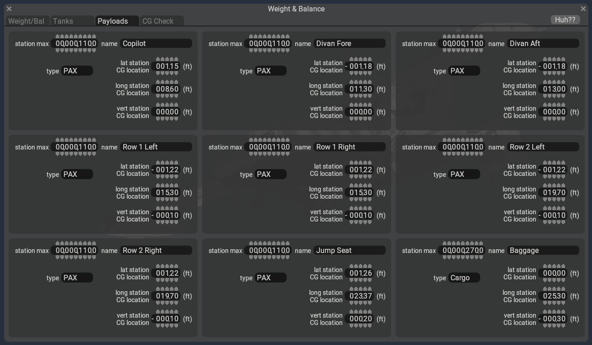Open the Huh?? help button
Screen dimensions: 592x345
(x=565, y=20)
